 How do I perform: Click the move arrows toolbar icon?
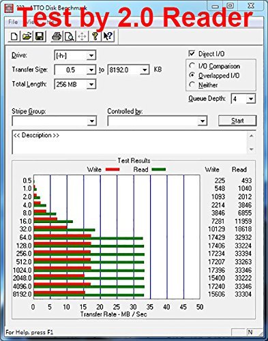tap(82, 36)
